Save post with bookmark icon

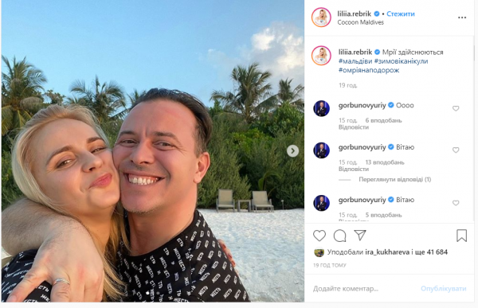461,236
